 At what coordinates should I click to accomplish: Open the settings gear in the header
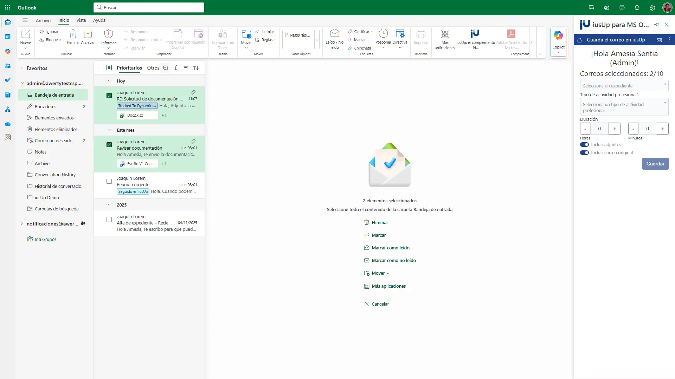652,8
